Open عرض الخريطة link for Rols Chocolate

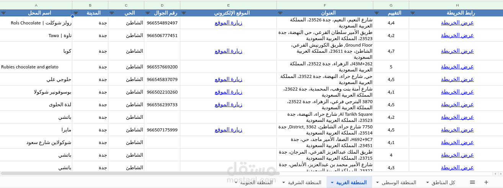(x=457, y=23)
